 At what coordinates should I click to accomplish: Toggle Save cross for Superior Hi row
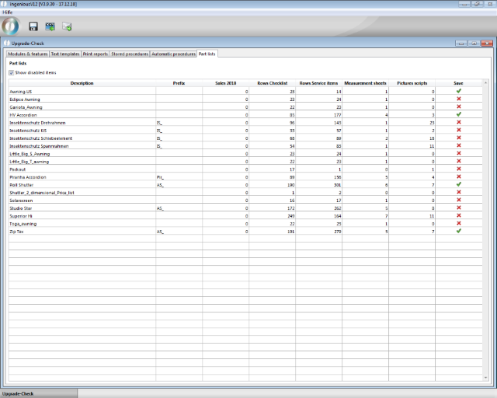458,215
